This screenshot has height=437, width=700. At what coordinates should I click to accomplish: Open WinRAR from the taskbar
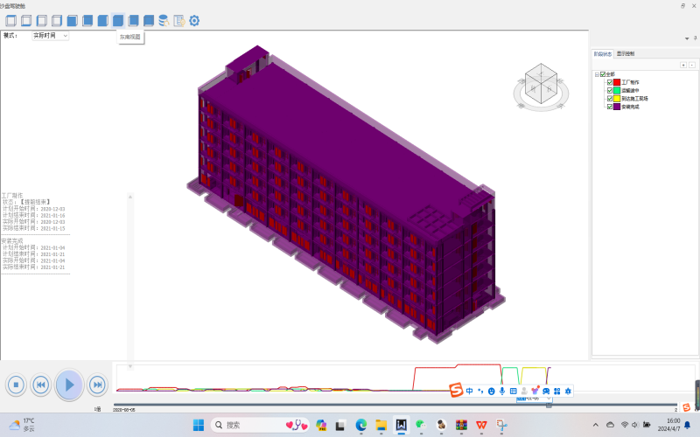click(461, 425)
